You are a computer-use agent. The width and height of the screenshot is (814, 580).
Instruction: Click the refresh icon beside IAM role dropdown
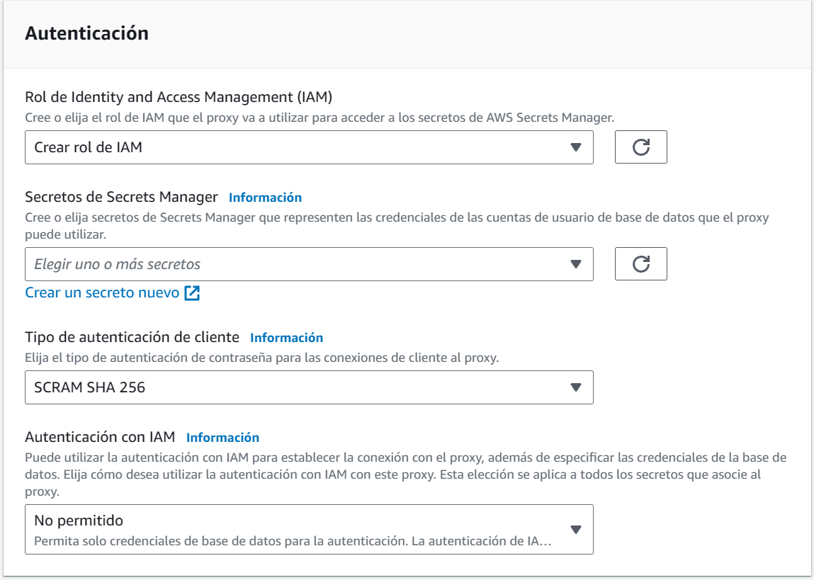(x=640, y=147)
